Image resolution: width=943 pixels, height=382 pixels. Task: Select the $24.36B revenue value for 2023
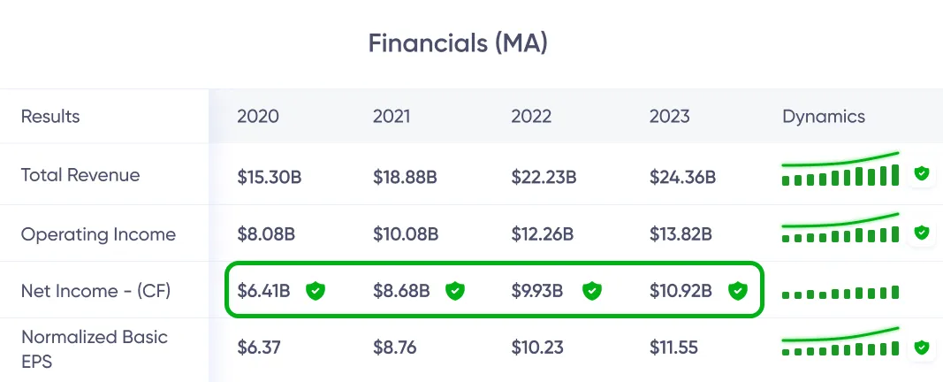[x=682, y=177]
